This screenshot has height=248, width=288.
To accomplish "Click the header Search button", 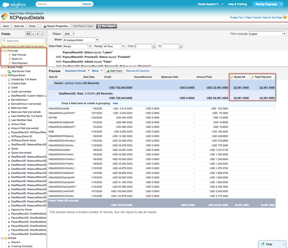I will 87,4.
